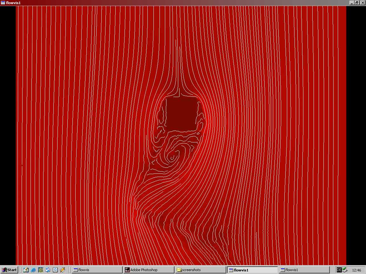Minimize the flowvis1 window
This screenshot has width=366, height=274.
(352, 3)
